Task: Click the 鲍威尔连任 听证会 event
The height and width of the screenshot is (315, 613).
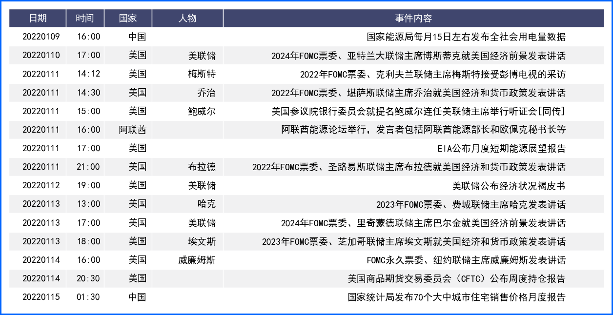Action: [419, 111]
